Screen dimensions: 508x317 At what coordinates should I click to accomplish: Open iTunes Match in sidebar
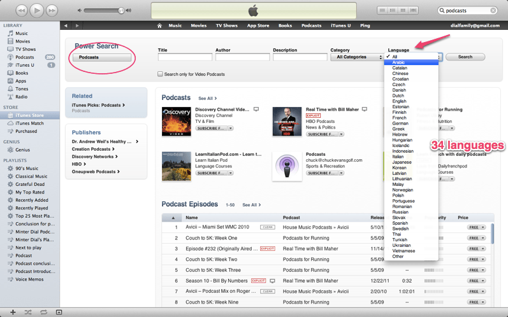pyautogui.click(x=29, y=123)
